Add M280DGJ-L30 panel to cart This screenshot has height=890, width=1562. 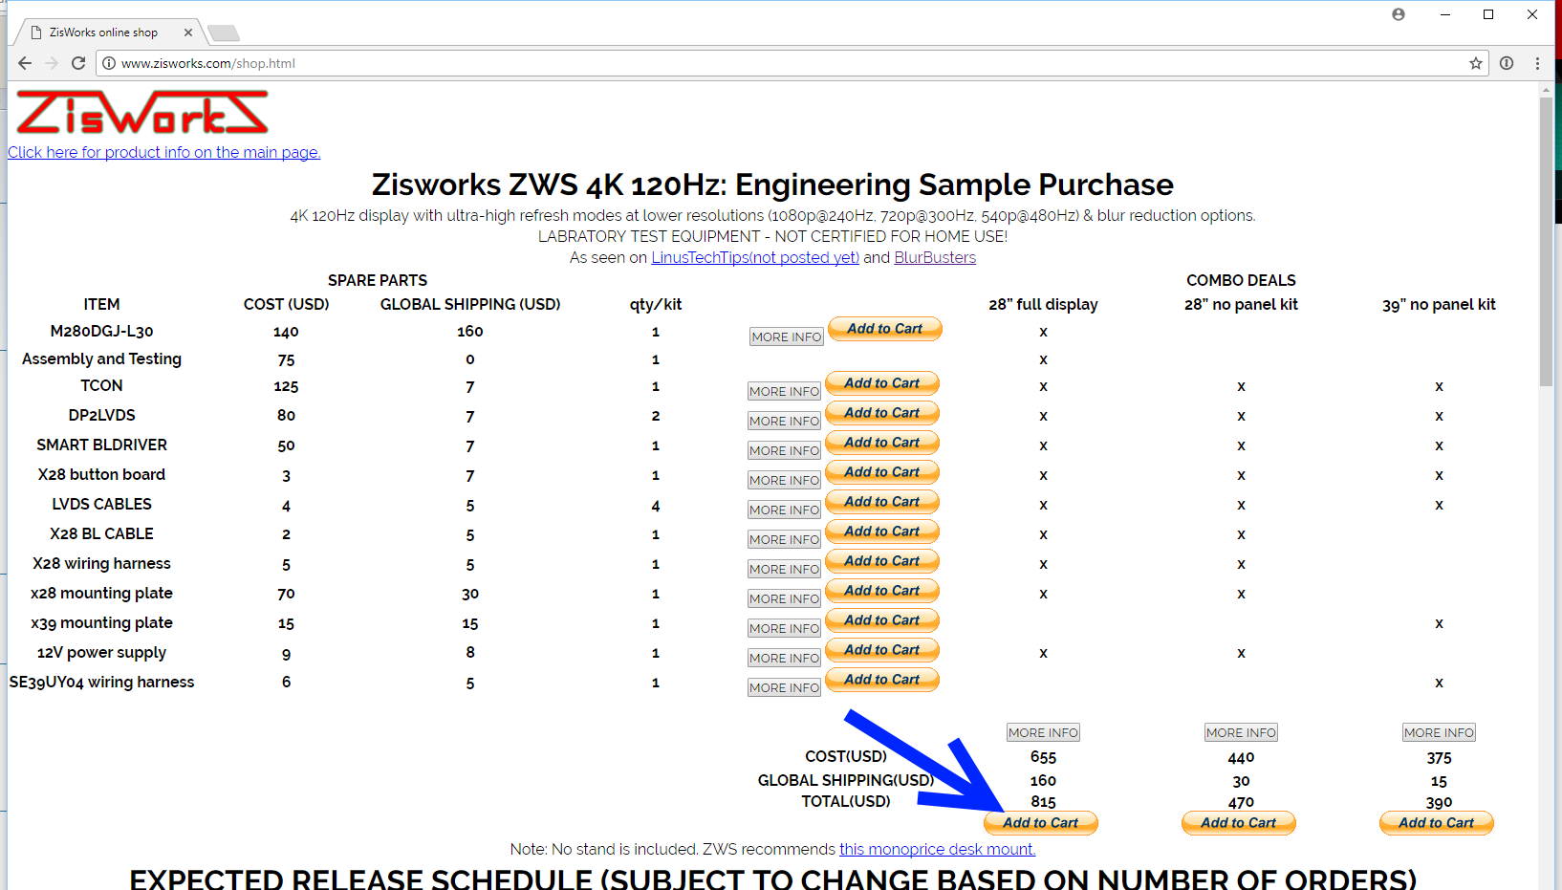(x=884, y=329)
